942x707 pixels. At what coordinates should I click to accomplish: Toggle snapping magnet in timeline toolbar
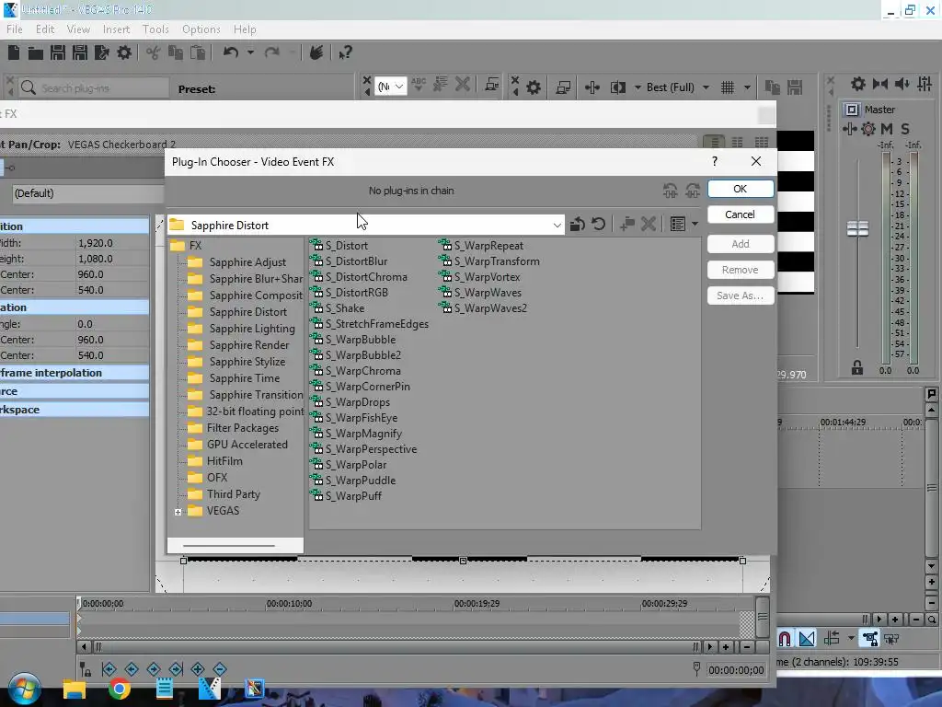(x=785, y=639)
